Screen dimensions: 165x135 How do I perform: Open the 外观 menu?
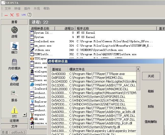point(37,8)
